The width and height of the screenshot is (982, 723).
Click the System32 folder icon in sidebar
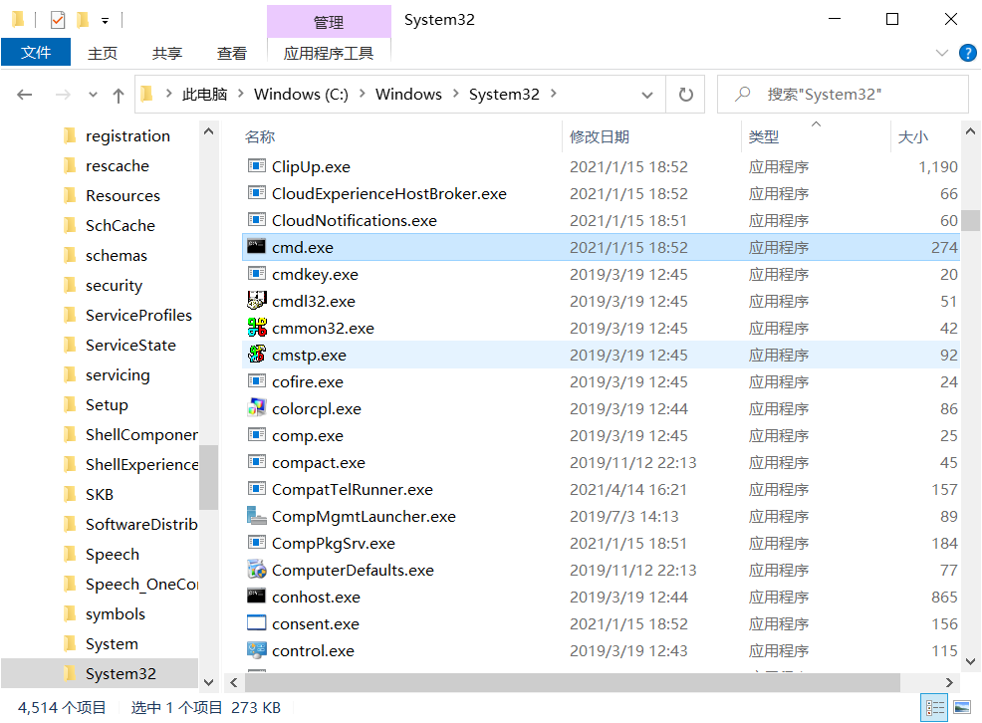70,673
